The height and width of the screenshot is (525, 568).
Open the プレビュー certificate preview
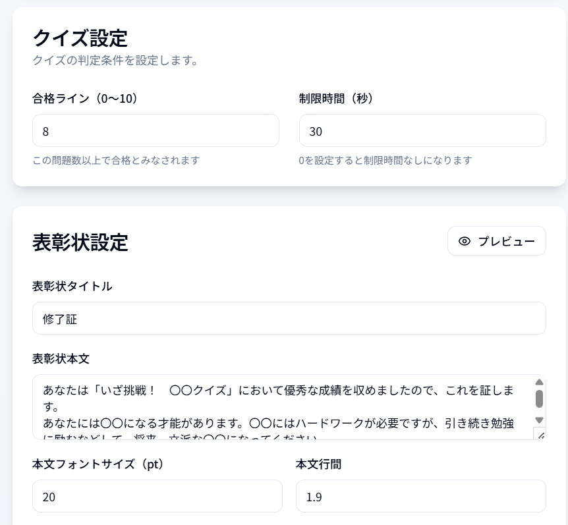[x=497, y=241]
